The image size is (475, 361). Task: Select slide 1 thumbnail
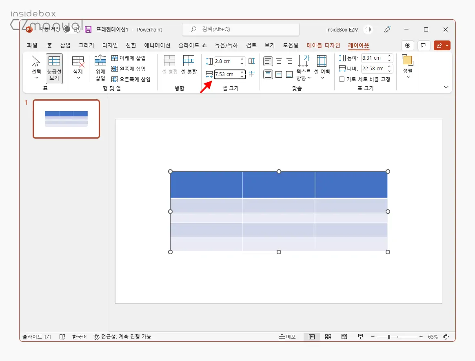coord(66,119)
